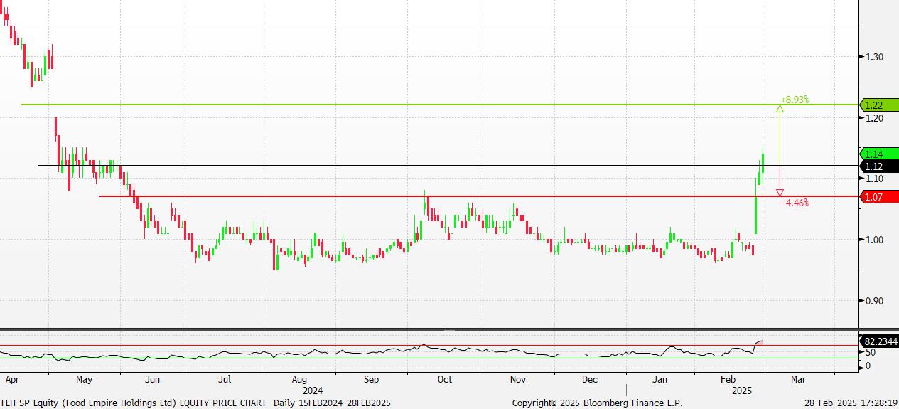
Task: Click the green 1.14 last price tag
Action: (879, 154)
